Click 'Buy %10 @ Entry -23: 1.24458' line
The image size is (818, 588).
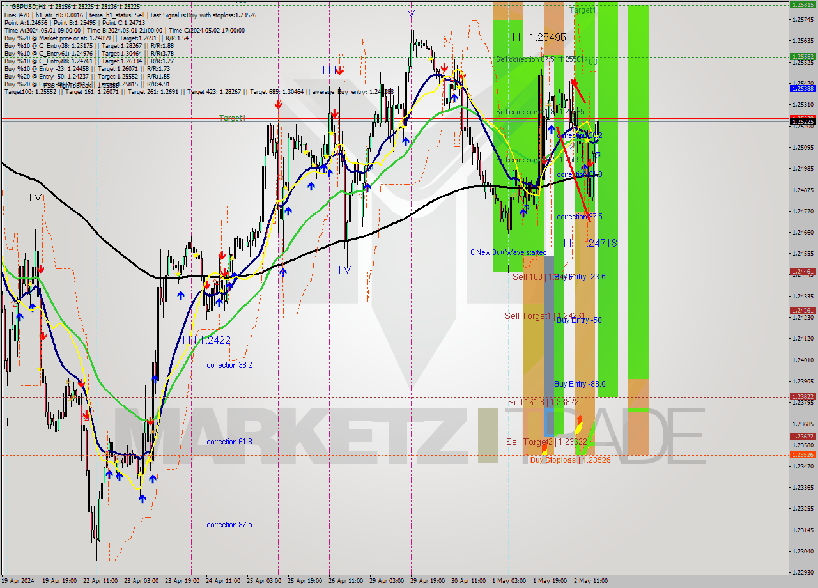click(87, 68)
